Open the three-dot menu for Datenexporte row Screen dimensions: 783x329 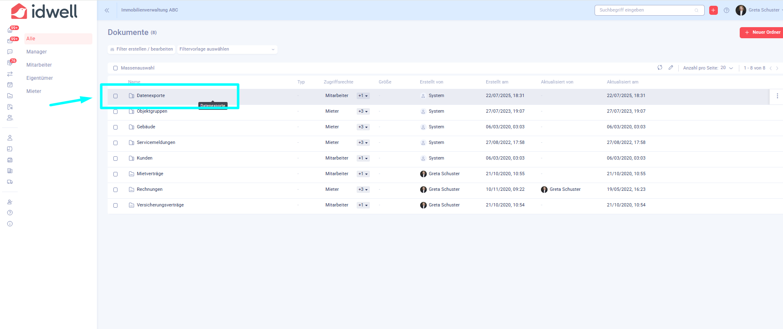tap(777, 96)
